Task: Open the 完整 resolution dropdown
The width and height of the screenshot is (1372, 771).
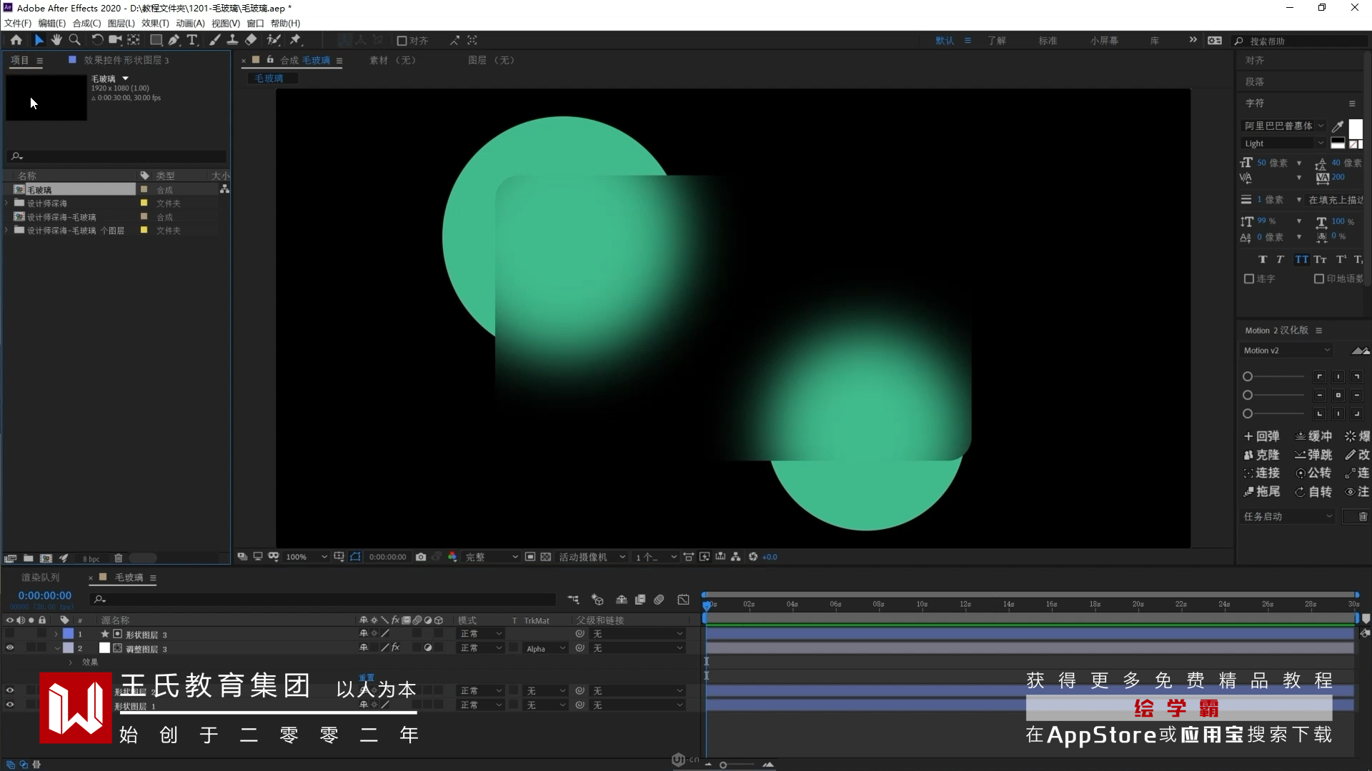Action: click(x=492, y=557)
